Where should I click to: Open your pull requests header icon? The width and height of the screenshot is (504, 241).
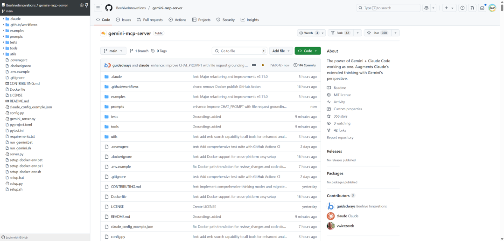point(472,8)
